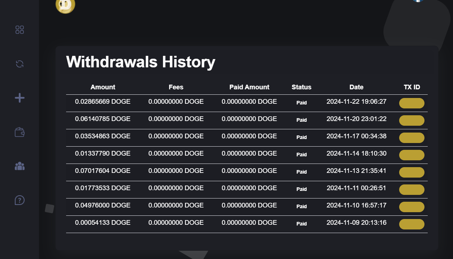Click the plus icon in sidebar

[20, 98]
